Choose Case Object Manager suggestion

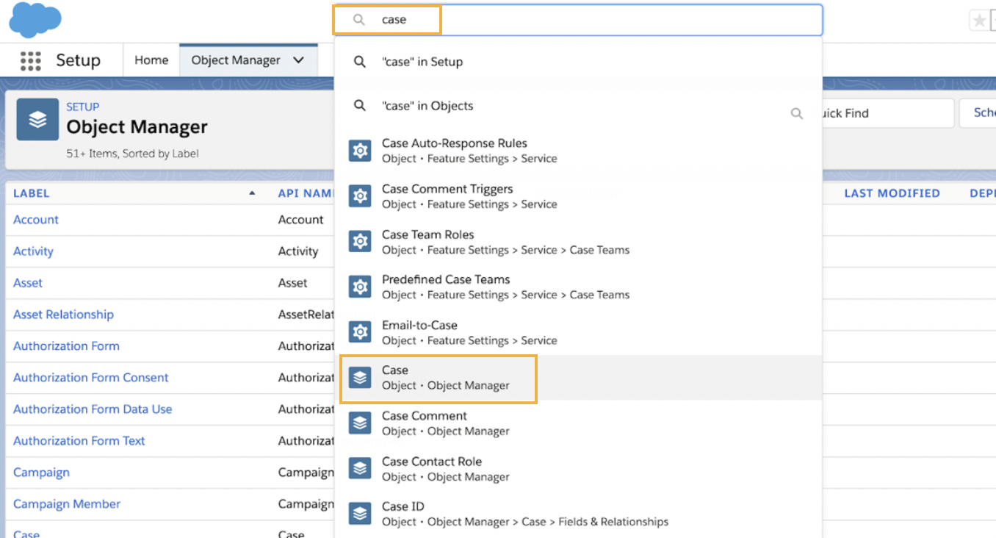pyautogui.click(x=578, y=378)
